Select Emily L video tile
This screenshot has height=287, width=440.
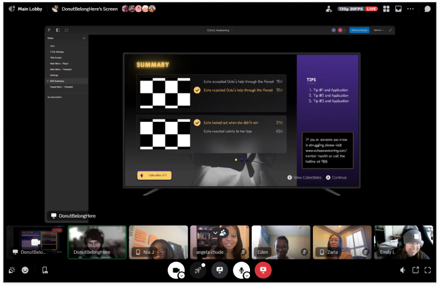click(x=403, y=242)
